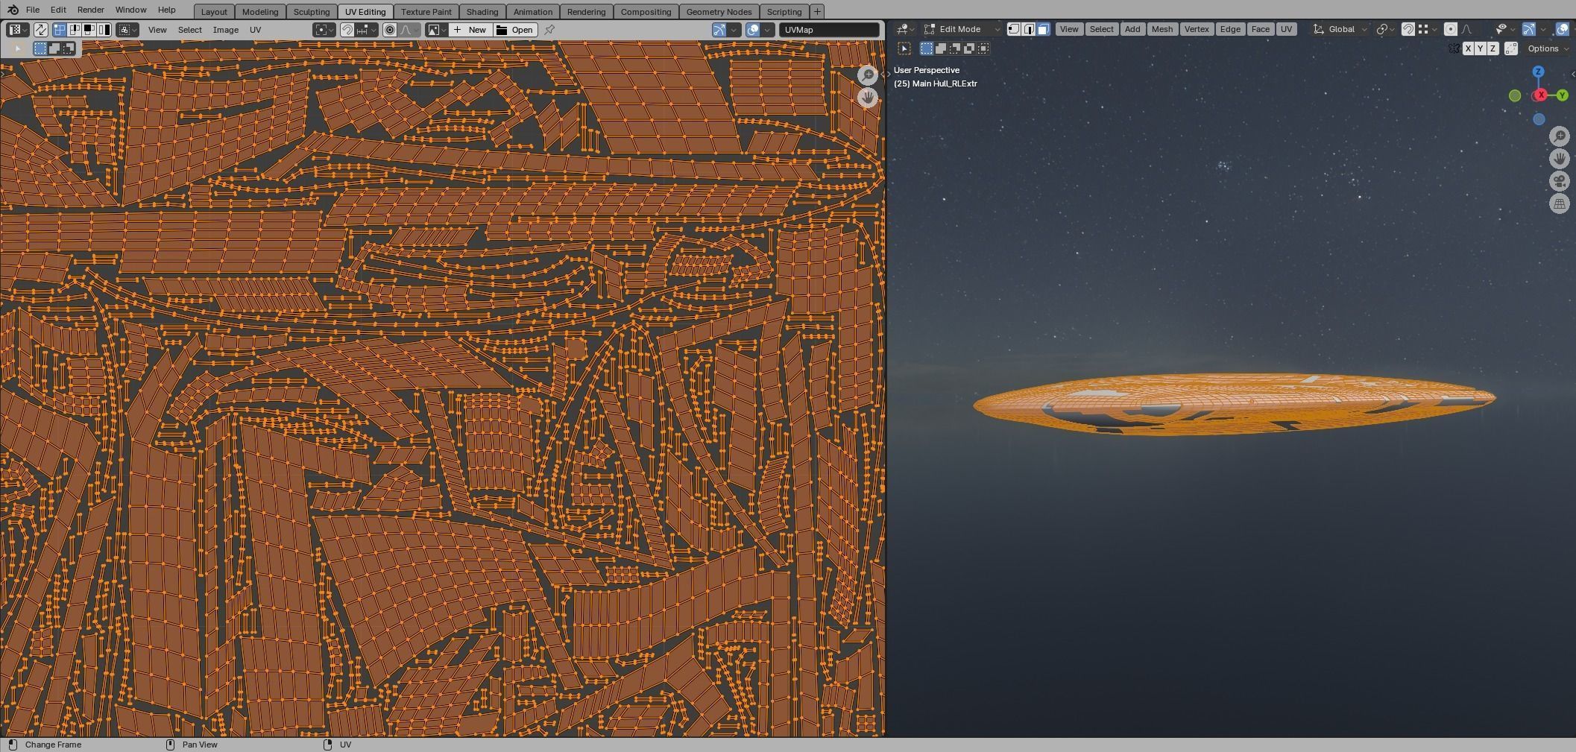
Task: Select UV face selection mode
Action: (x=89, y=30)
